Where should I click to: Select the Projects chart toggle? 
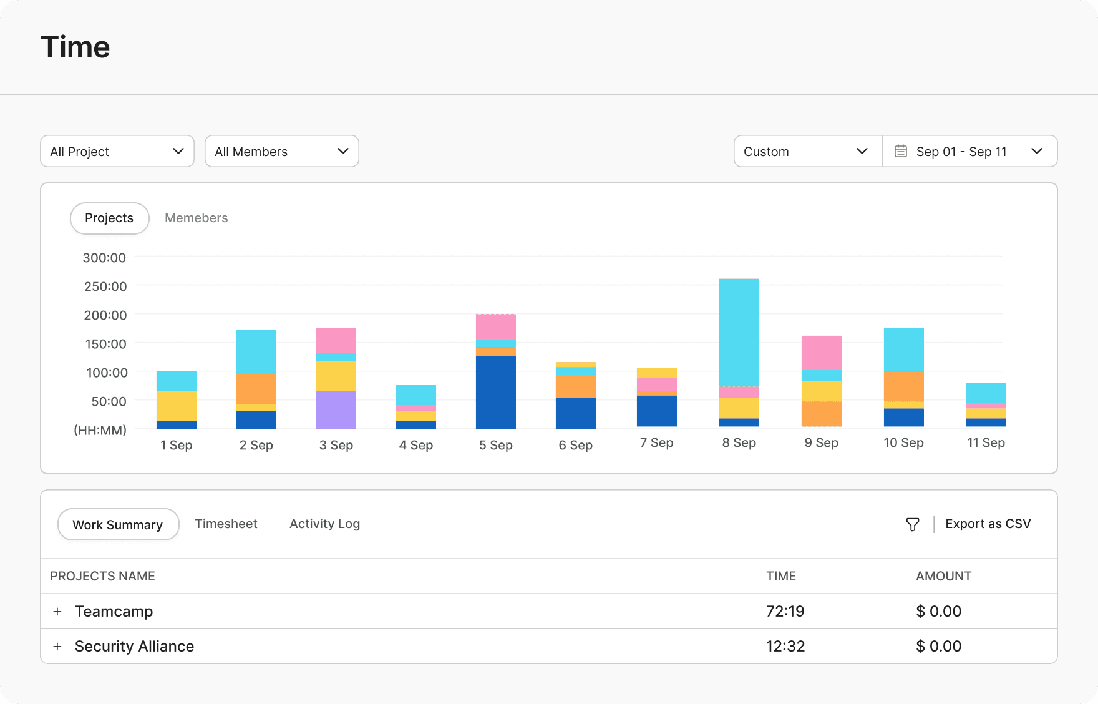point(109,218)
